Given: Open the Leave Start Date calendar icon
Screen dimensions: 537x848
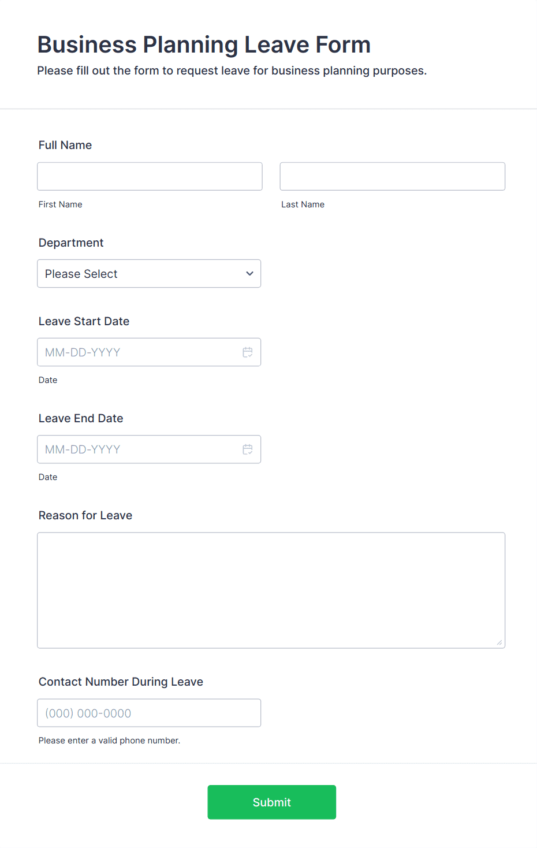Looking at the screenshot, I should (x=248, y=352).
